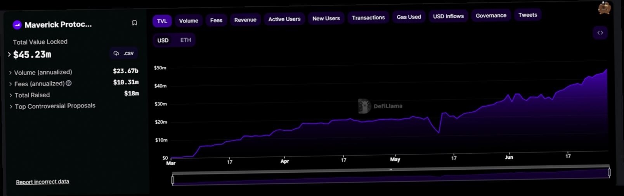Open the Report incorrect data link
624x196 pixels.
click(42, 182)
